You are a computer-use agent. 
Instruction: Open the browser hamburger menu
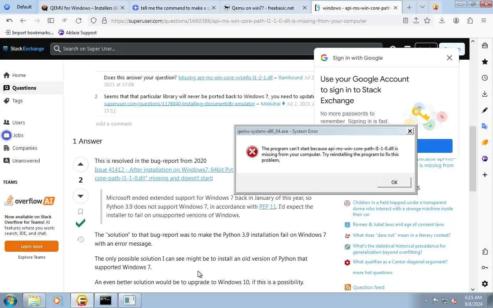[484, 21]
